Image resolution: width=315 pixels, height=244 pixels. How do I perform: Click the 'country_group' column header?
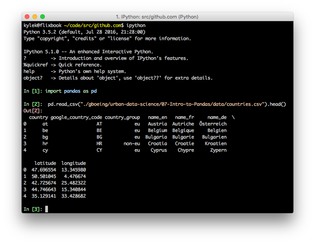123,117
